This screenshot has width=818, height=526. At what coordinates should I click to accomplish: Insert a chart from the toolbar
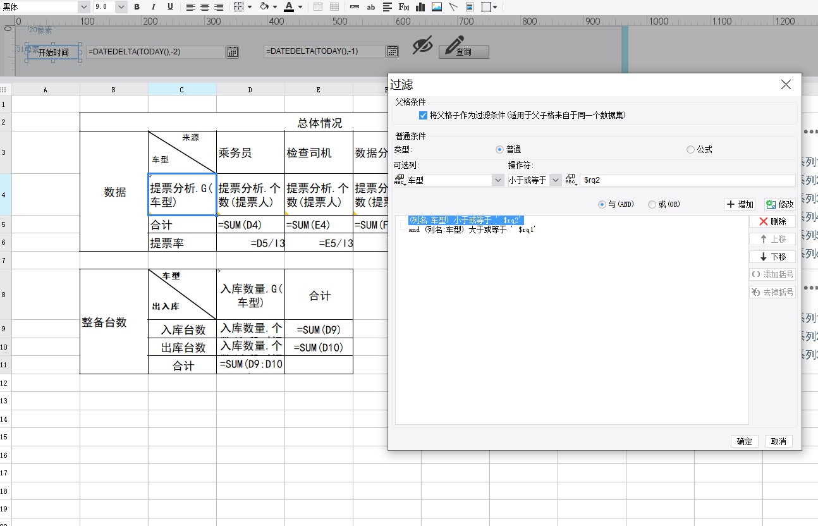click(420, 7)
